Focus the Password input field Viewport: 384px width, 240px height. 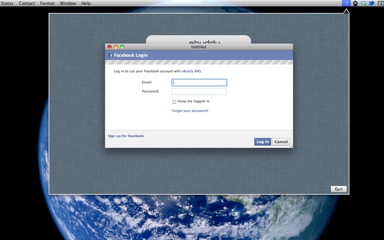(x=199, y=92)
